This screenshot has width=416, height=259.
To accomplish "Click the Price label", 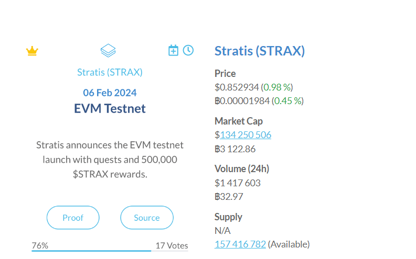I will 225,74.
